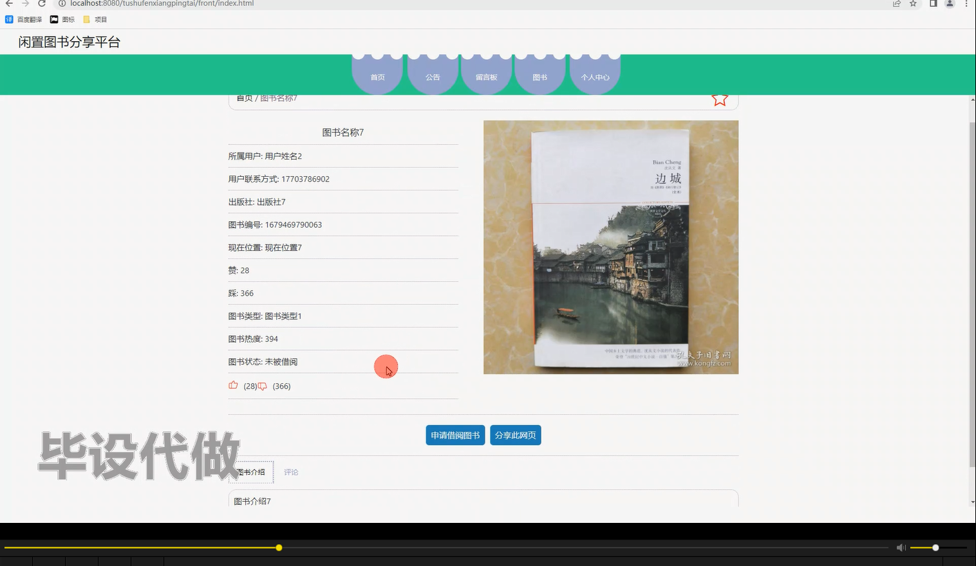Click the 分享此网页 button
This screenshot has width=976, height=566.
(x=515, y=435)
